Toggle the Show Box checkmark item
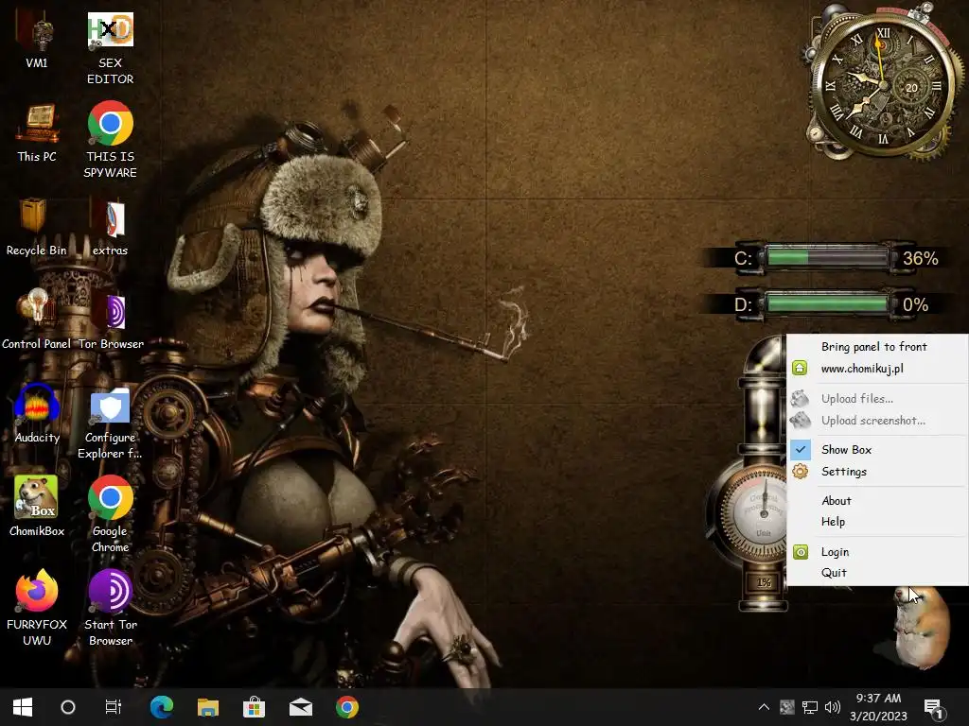Viewport: 969px width, 726px height. 877,449
